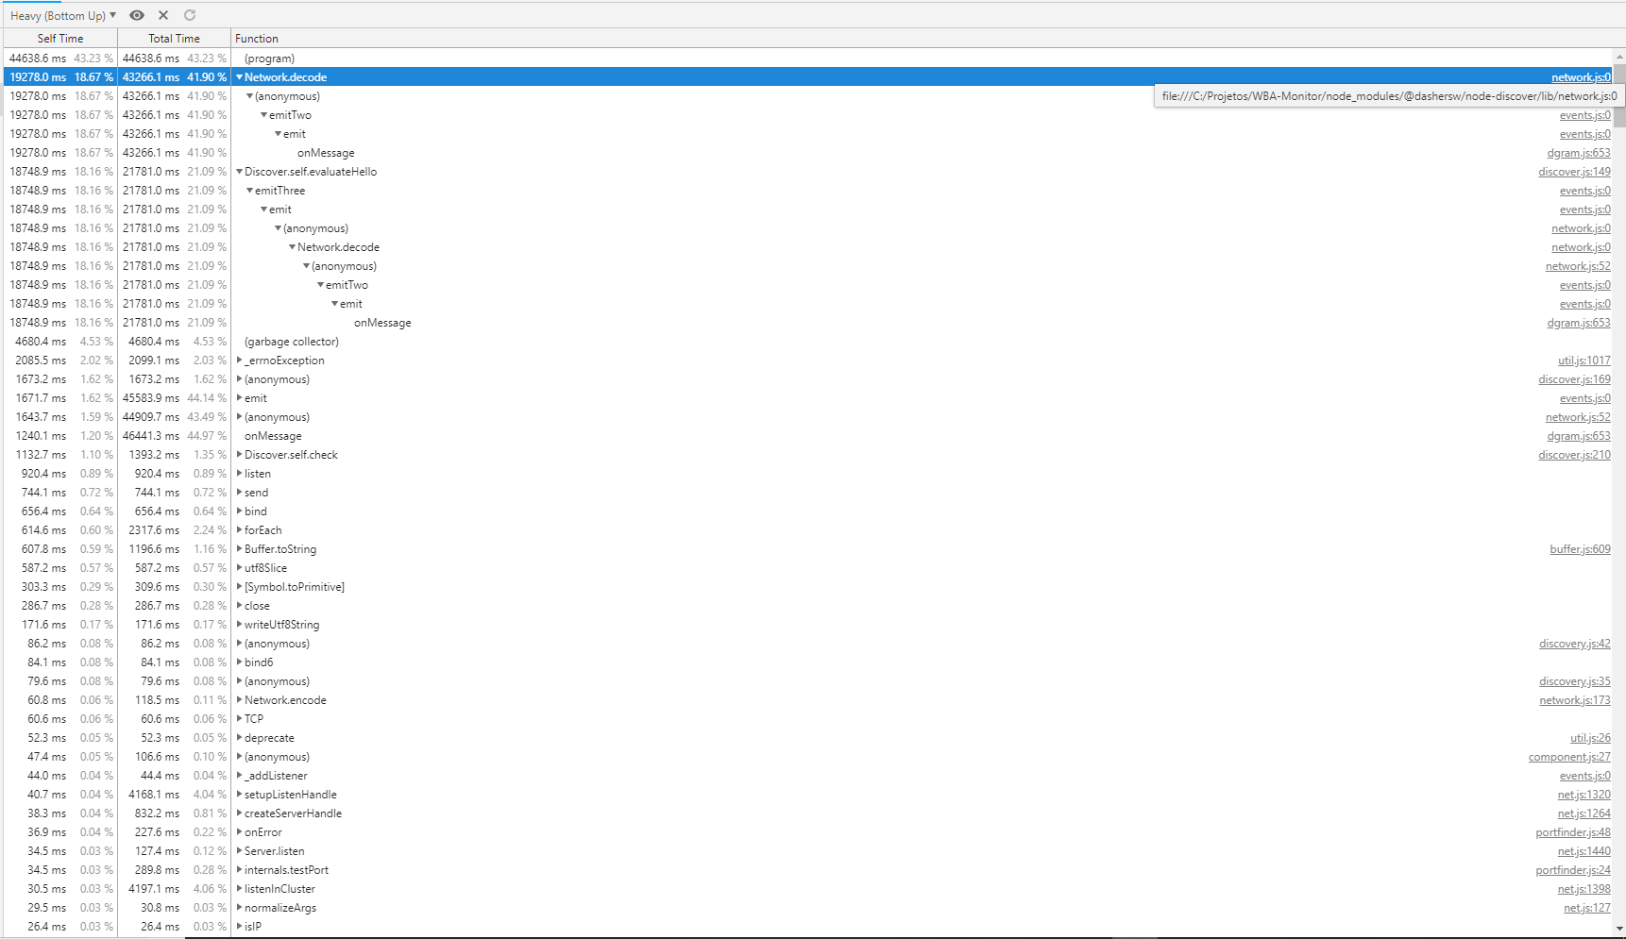The image size is (1626, 939).
Task: Click network.js:0 link in selected row
Action: (x=1581, y=77)
